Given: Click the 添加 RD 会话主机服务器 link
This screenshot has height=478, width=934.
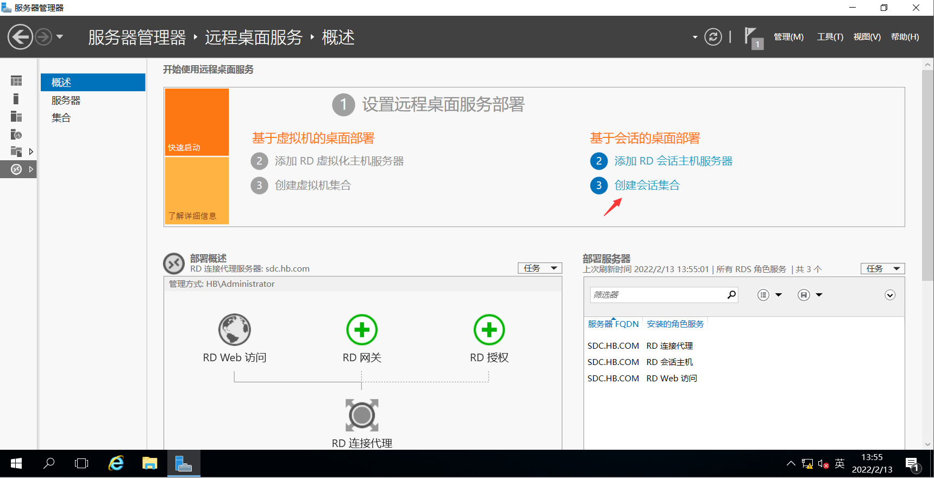Looking at the screenshot, I should click(x=673, y=161).
